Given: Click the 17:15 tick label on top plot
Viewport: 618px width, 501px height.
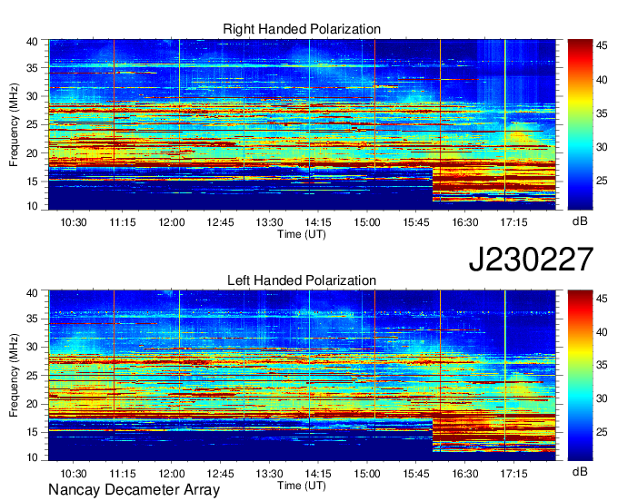Looking at the screenshot, I should click(x=514, y=222).
